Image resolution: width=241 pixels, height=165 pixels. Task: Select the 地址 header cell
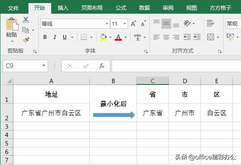tap(51, 94)
